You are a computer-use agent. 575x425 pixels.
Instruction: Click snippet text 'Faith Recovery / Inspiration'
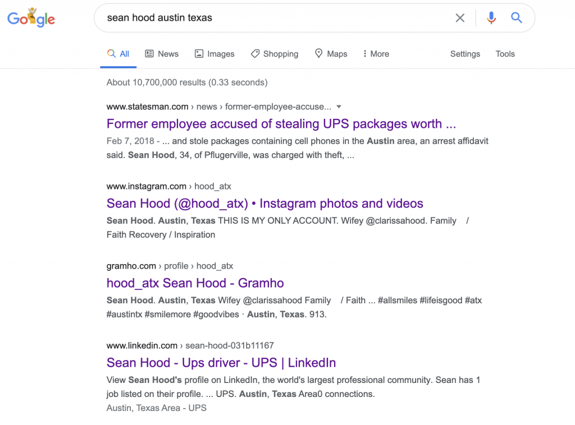click(x=161, y=234)
